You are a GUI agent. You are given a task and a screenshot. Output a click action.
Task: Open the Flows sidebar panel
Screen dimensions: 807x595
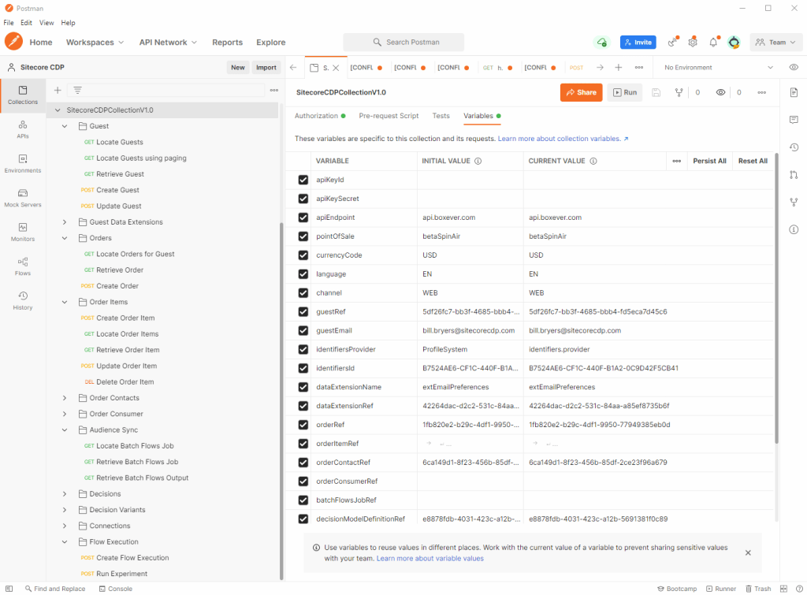click(22, 266)
